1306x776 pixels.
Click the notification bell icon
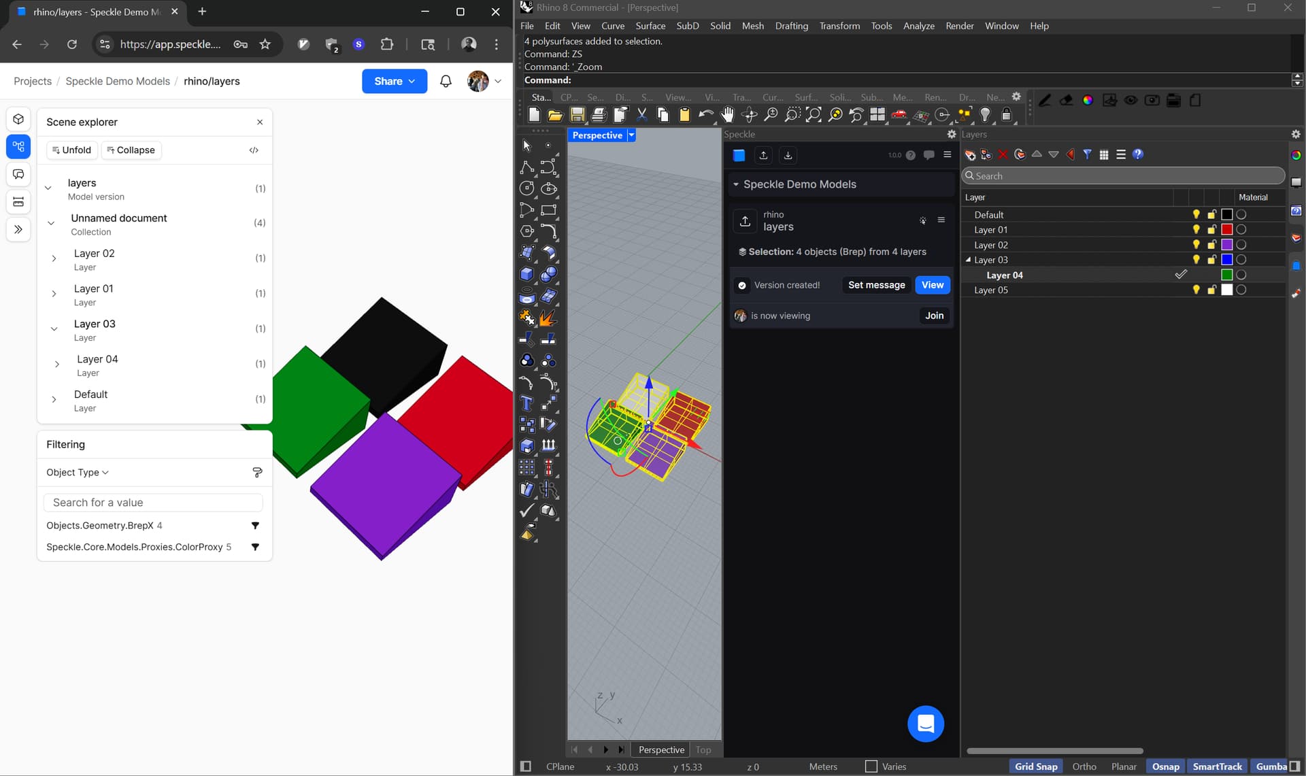(446, 81)
